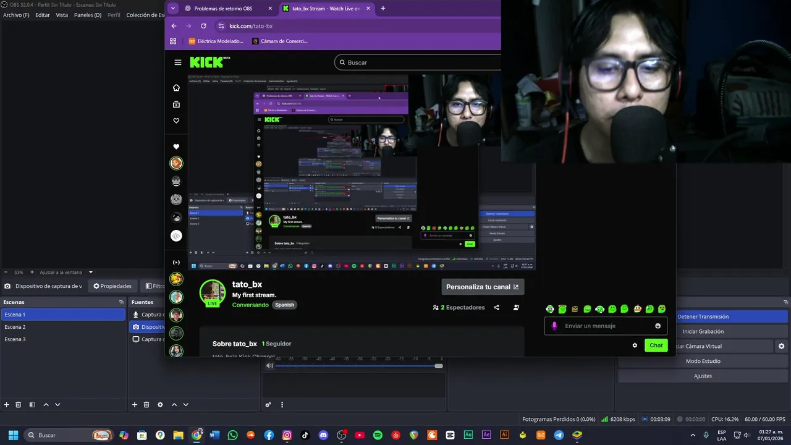This screenshot has width=791, height=445.
Task: Open Ajustes in OBS controls
Action: pos(703,376)
